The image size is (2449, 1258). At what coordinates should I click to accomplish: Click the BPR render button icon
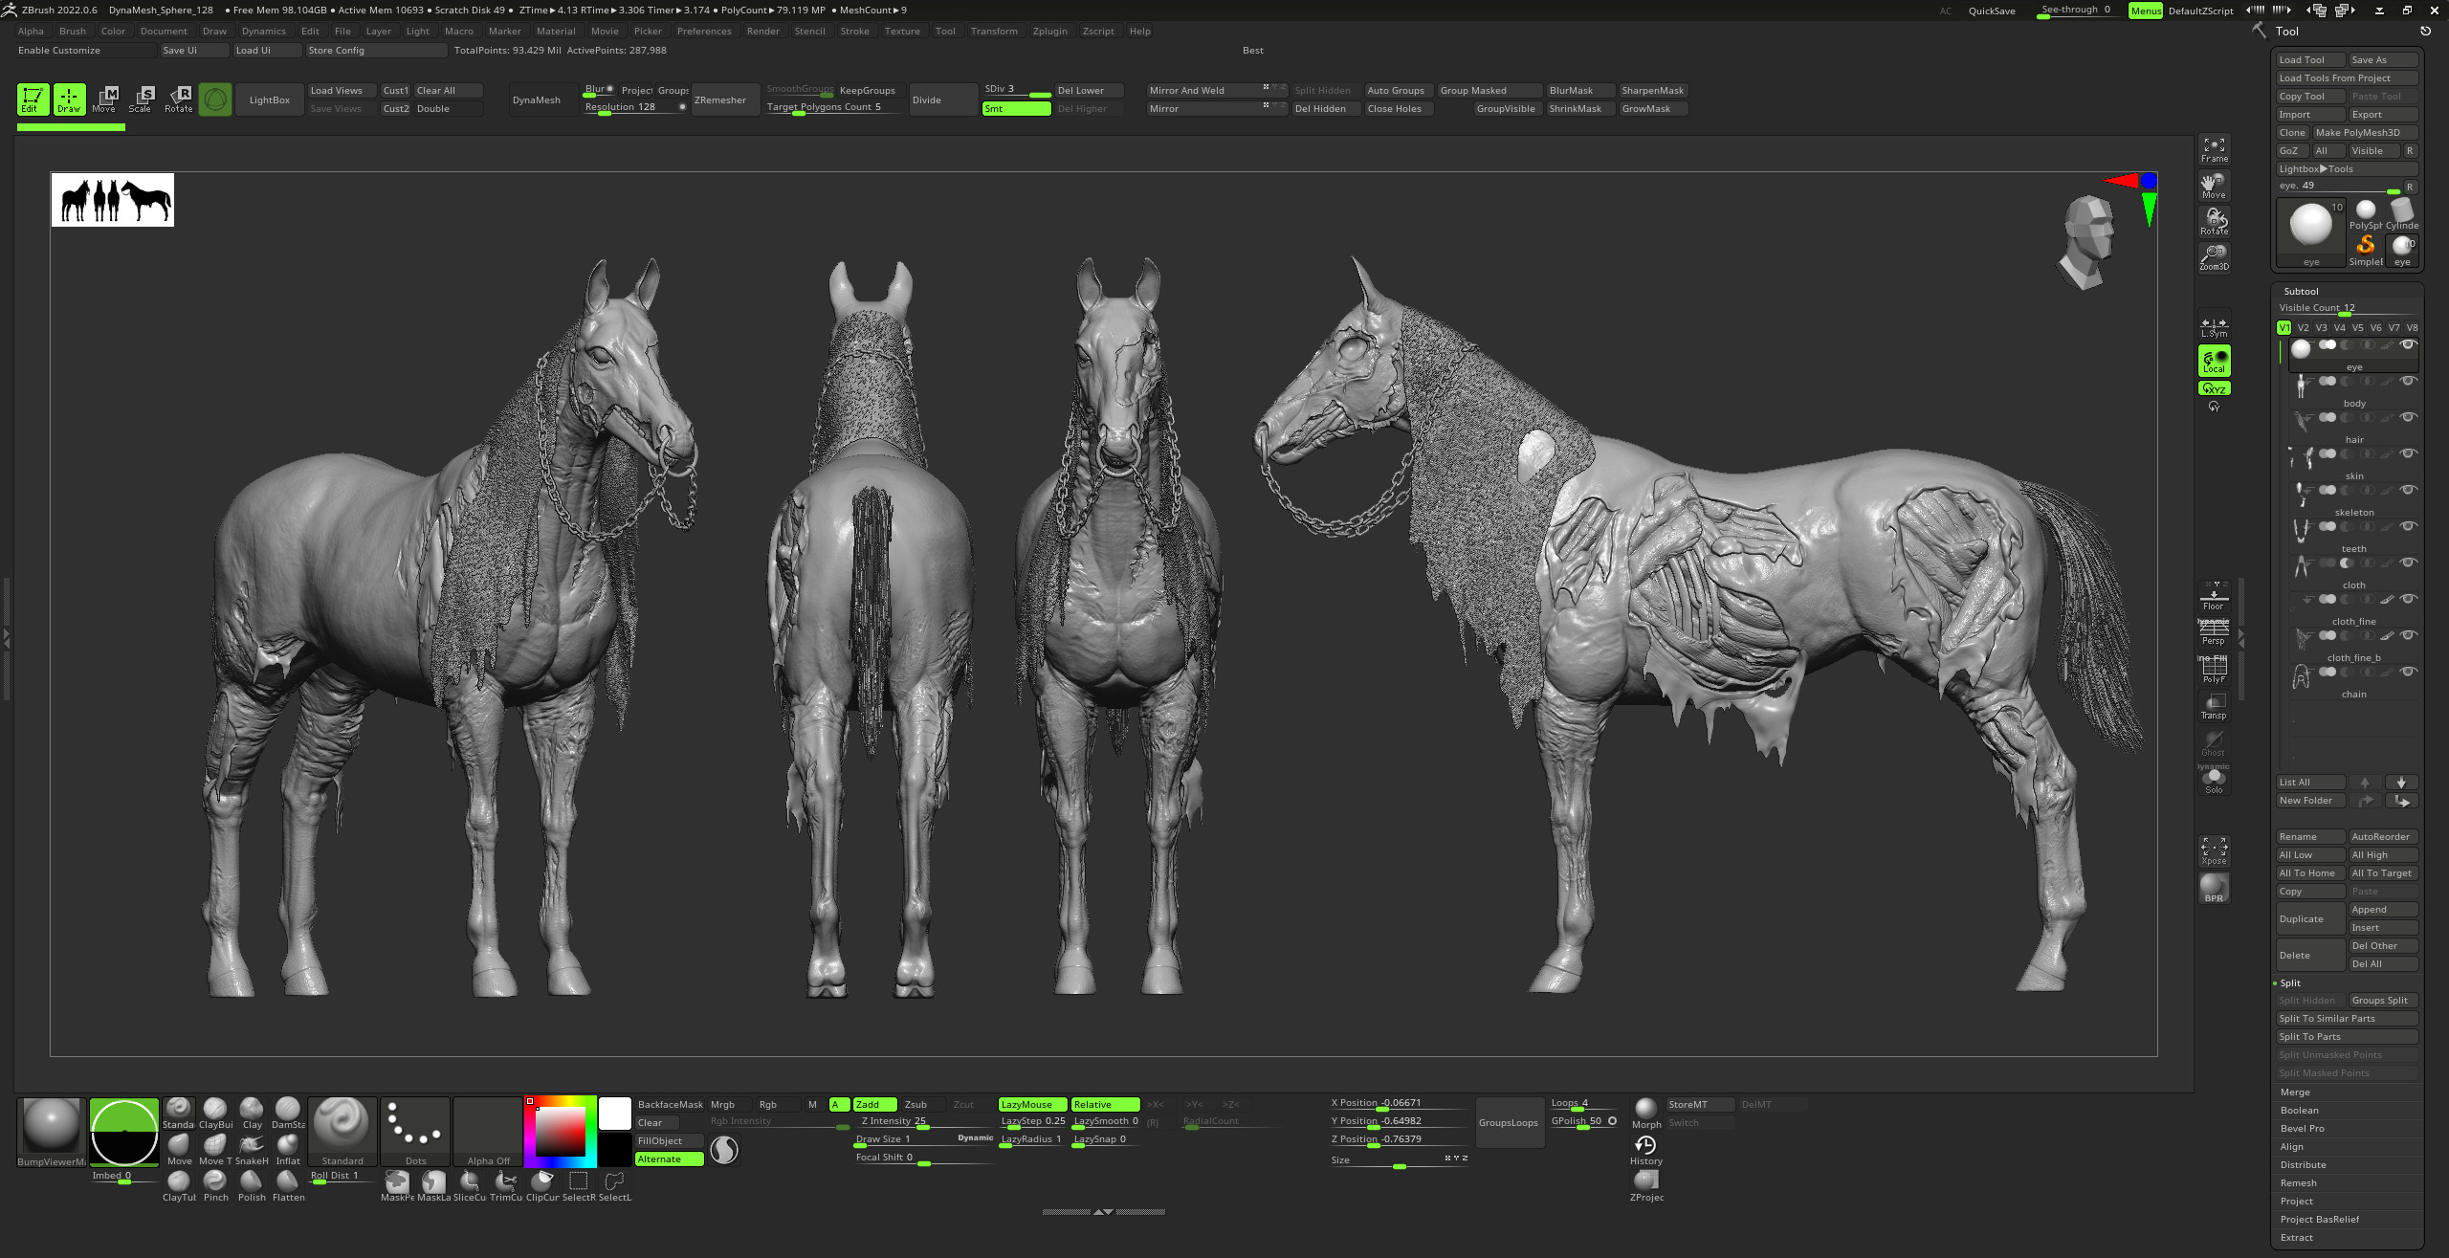2214,888
